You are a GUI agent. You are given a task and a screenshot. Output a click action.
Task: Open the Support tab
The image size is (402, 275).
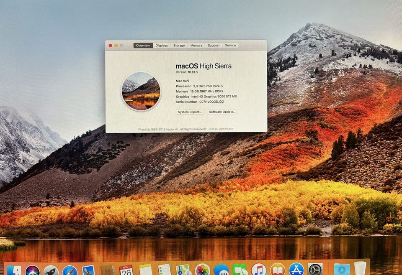pos(214,45)
